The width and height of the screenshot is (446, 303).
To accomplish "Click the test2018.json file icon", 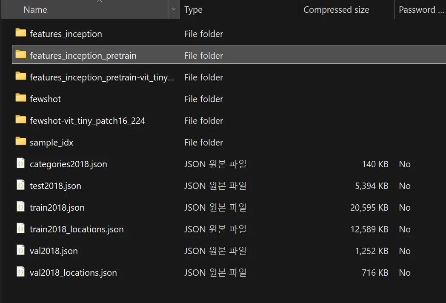I will coord(20,185).
